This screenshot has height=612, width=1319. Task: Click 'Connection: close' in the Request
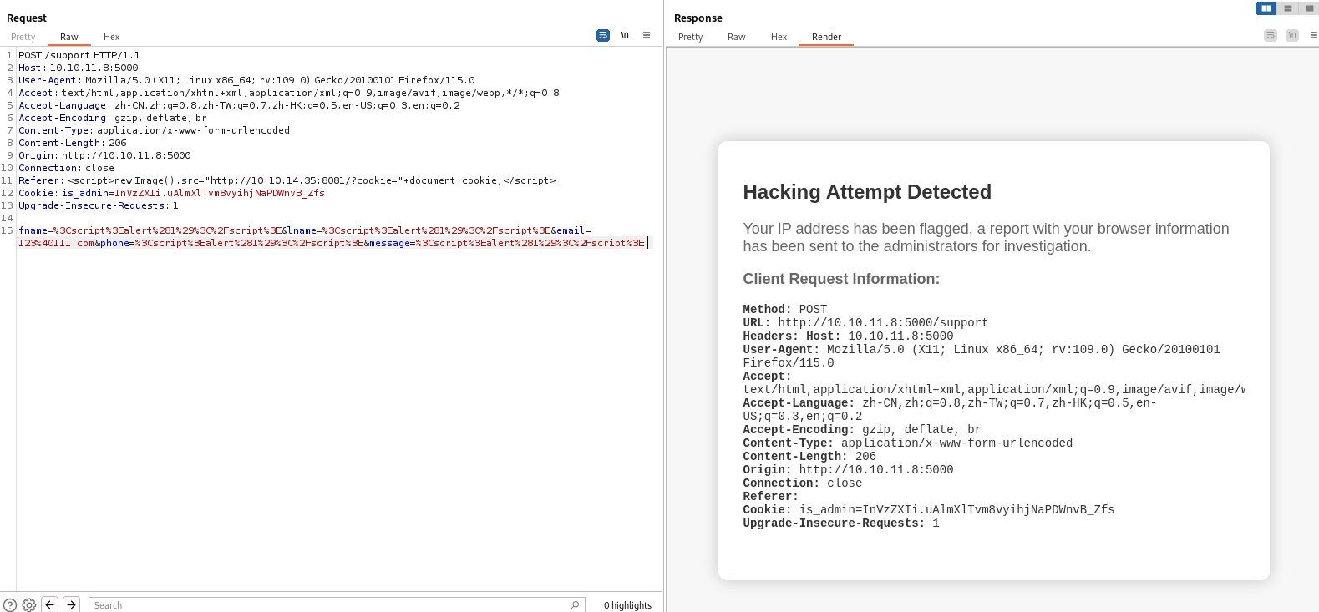pyautogui.click(x=66, y=168)
